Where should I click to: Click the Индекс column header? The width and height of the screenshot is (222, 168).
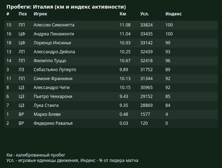pyautogui.click(x=173, y=14)
